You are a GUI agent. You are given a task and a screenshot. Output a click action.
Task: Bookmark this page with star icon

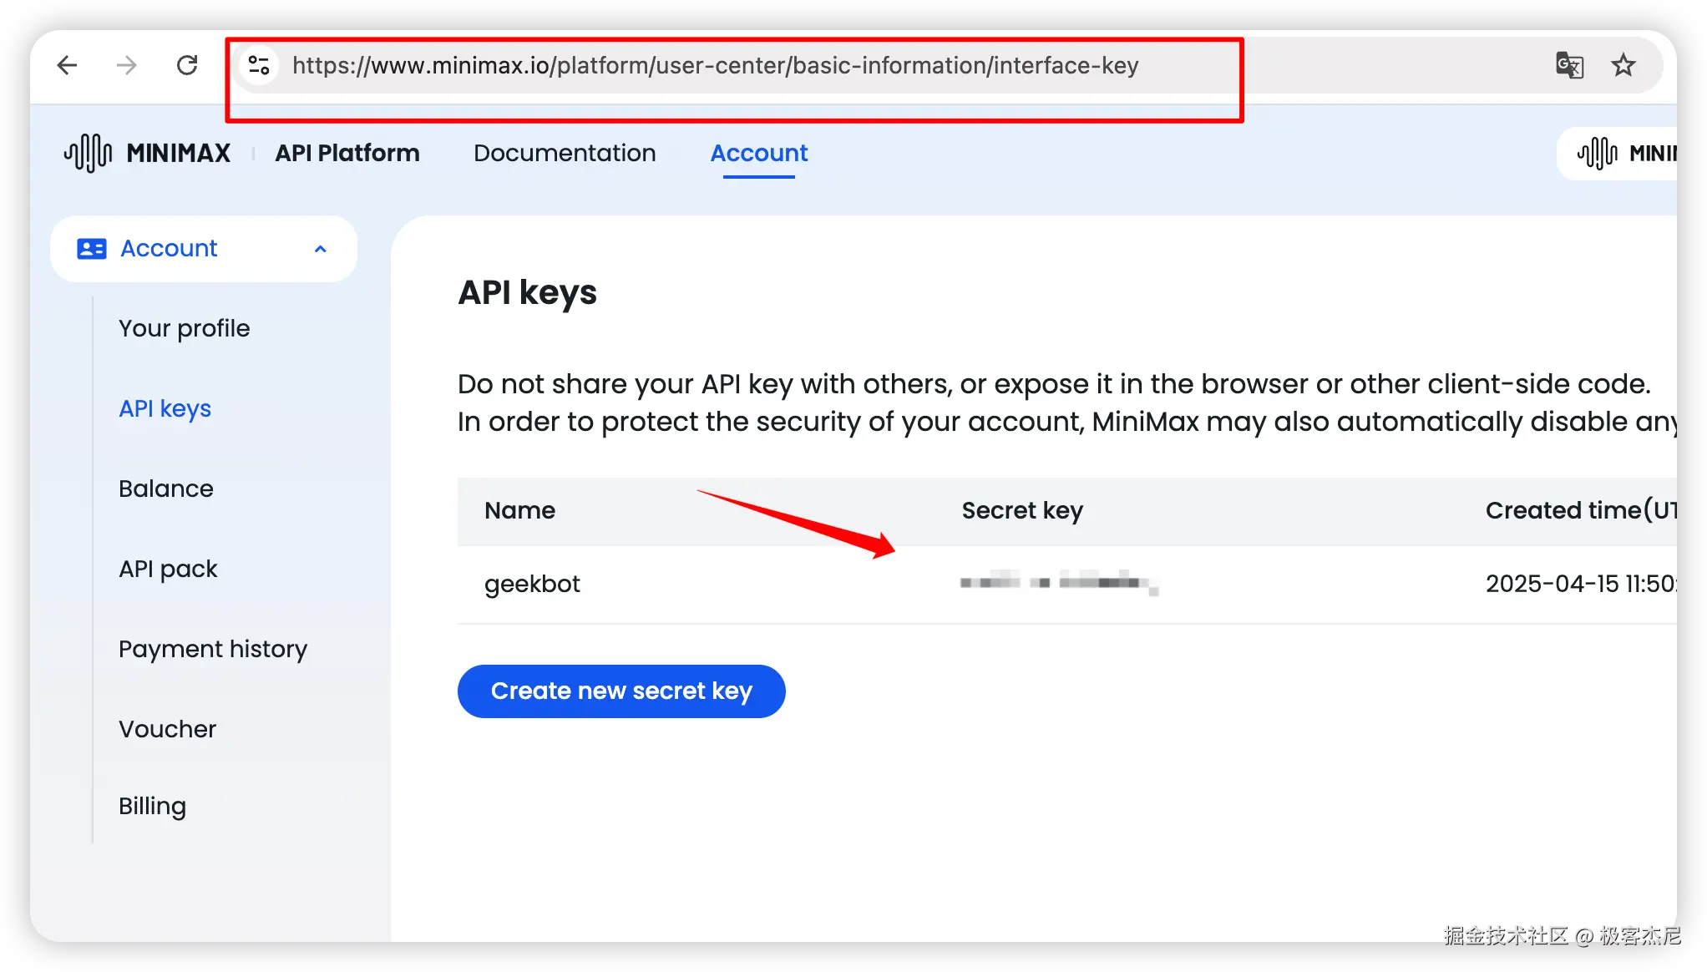(x=1623, y=65)
